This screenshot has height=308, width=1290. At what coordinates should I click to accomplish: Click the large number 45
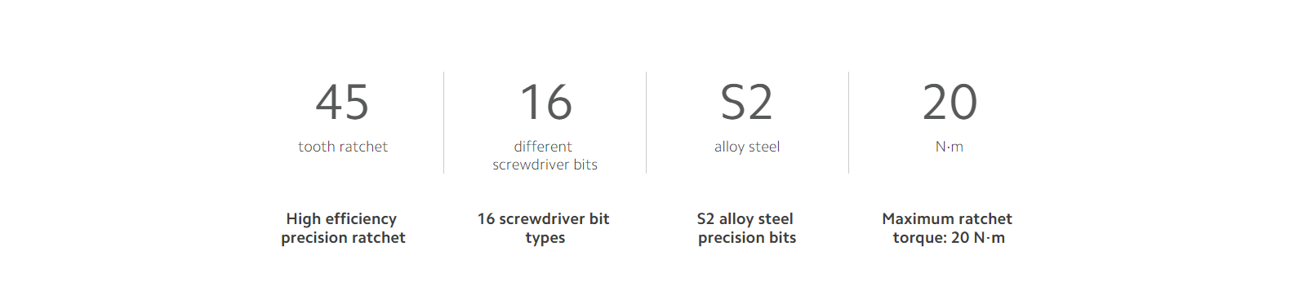click(342, 103)
